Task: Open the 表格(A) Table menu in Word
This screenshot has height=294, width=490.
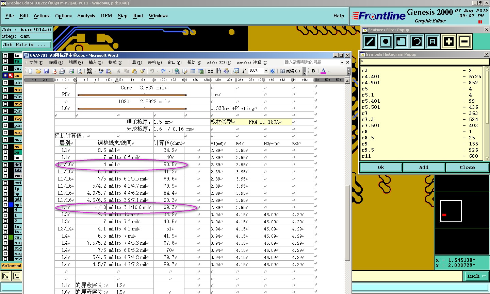Action: (155, 63)
